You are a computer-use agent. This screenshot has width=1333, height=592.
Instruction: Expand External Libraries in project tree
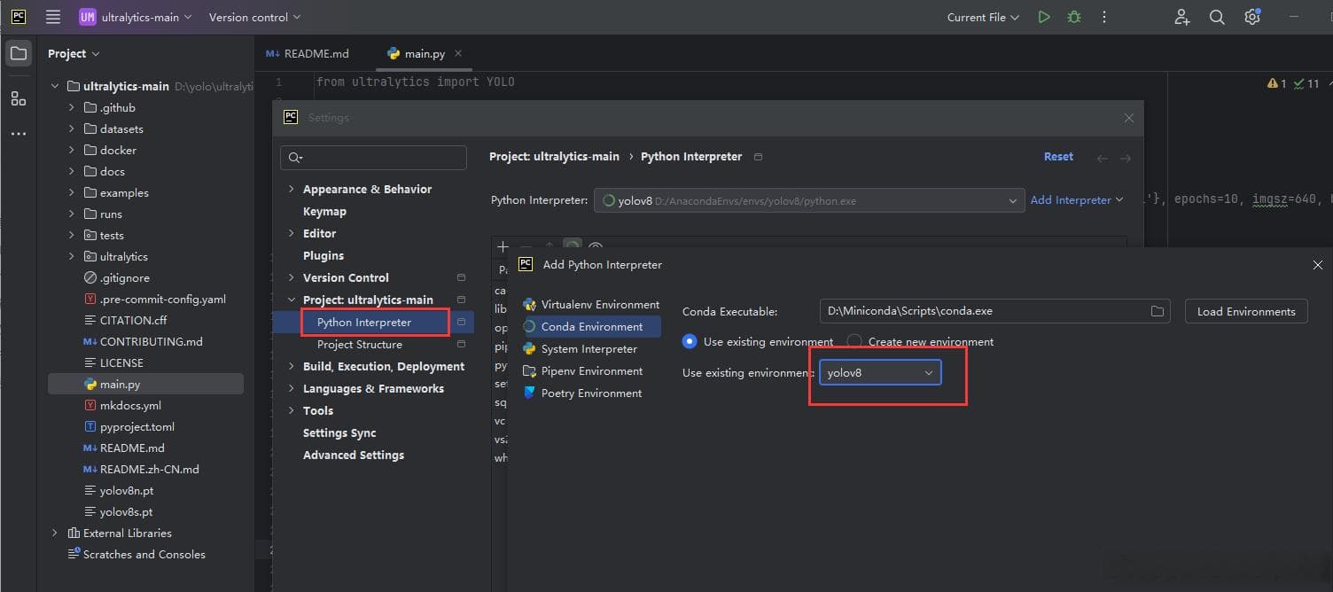click(54, 534)
